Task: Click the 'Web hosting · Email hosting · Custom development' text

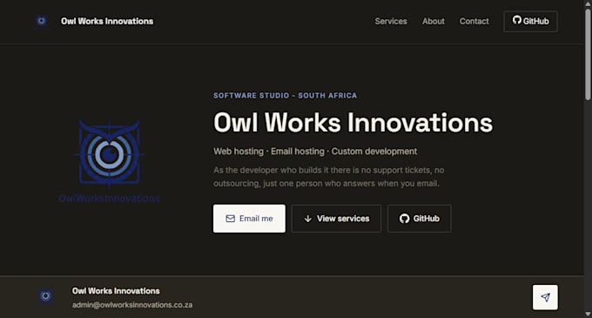Action: pyautogui.click(x=315, y=152)
